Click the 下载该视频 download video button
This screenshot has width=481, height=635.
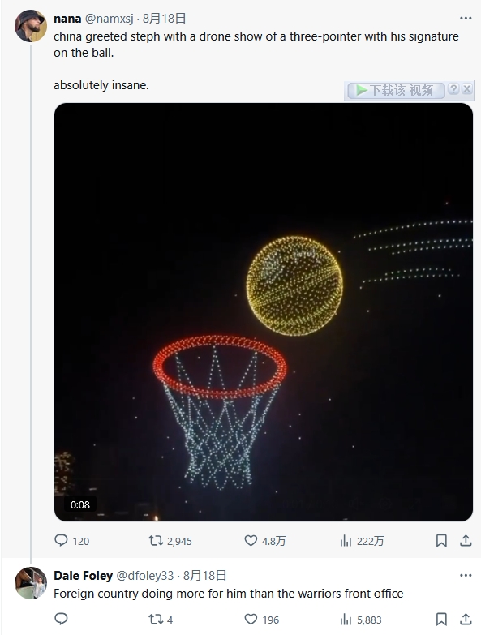click(x=396, y=90)
